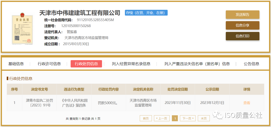Click the 违法行为类型 column header
Image resolution: width=271 pixels, height=127 pixels.
74,89
